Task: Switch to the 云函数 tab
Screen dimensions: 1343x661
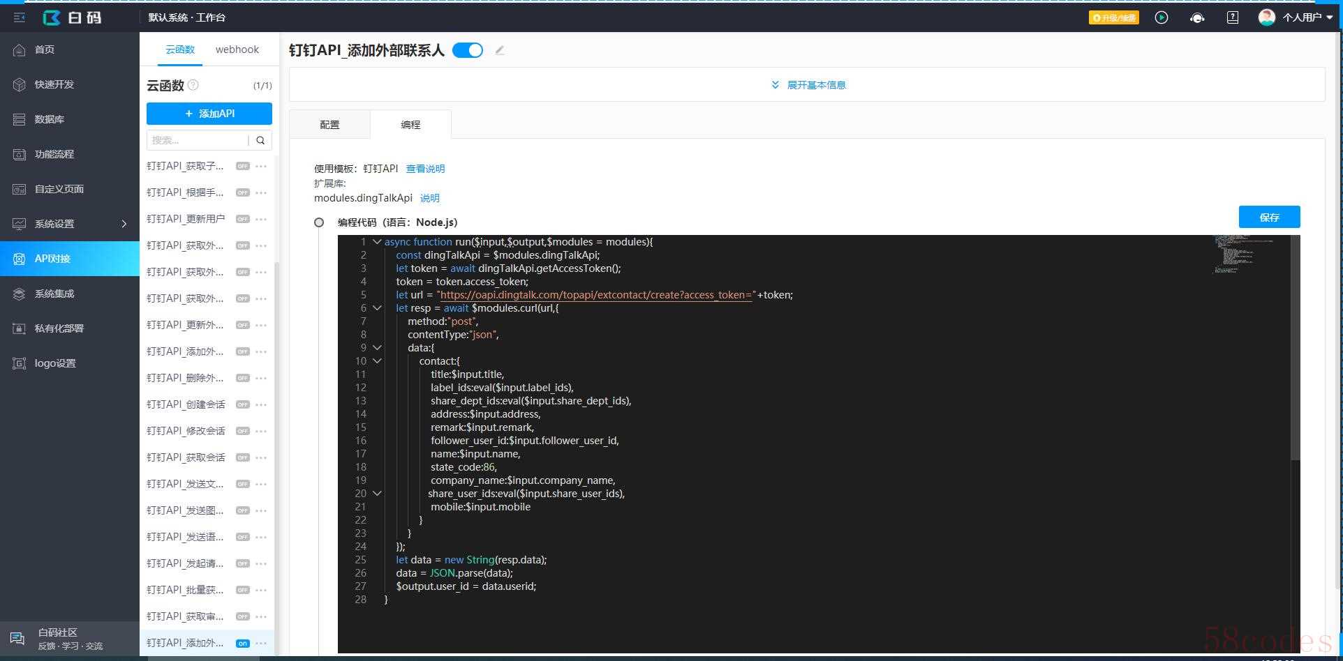Action: tap(180, 50)
